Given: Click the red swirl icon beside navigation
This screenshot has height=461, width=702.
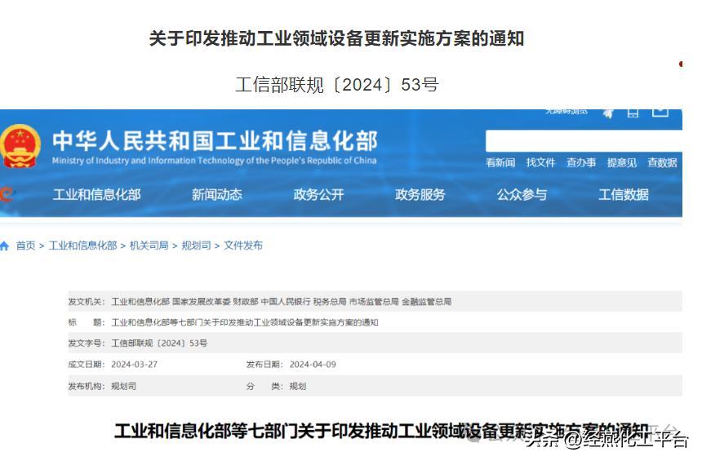Looking at the screenshot, I should 7,194.
